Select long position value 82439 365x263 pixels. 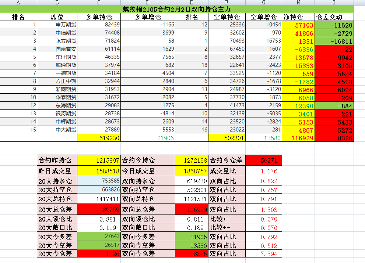(99, 25)
